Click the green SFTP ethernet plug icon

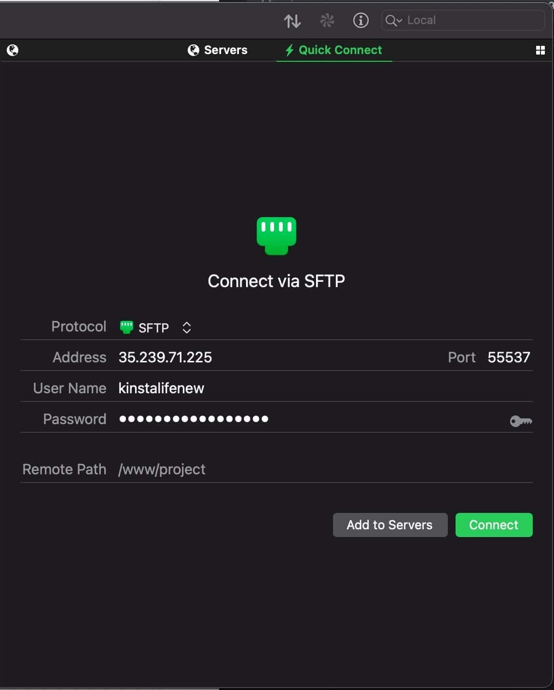[276, 235]
